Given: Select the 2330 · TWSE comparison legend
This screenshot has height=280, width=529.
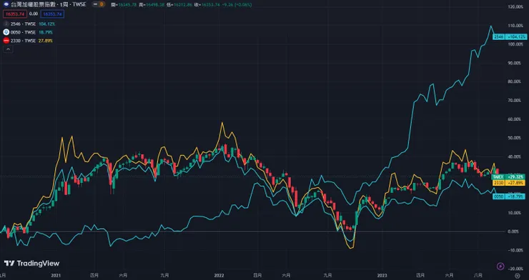Looking at the screenshot, I should point(23,41).
